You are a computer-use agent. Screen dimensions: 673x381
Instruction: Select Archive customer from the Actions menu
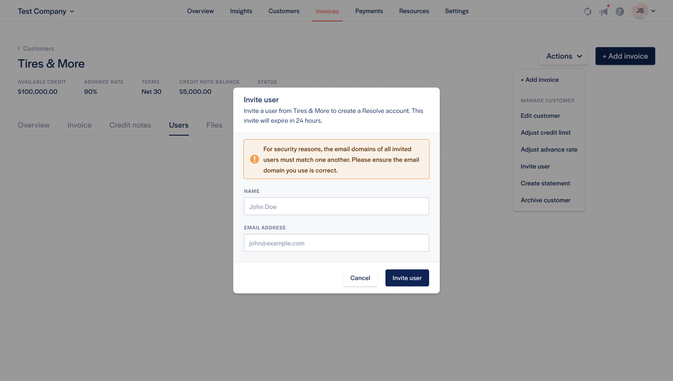545,200
